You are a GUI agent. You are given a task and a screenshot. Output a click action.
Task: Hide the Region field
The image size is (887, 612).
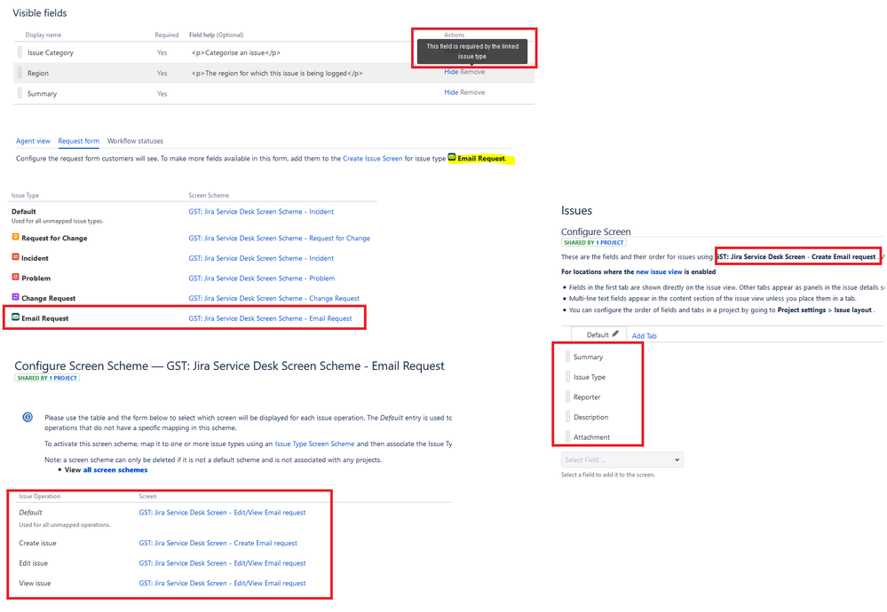pyautogui.click(x=451, y=72)
